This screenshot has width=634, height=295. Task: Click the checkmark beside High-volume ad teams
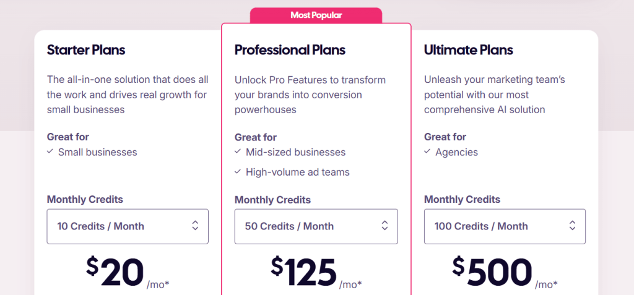(x=238, y=172)
